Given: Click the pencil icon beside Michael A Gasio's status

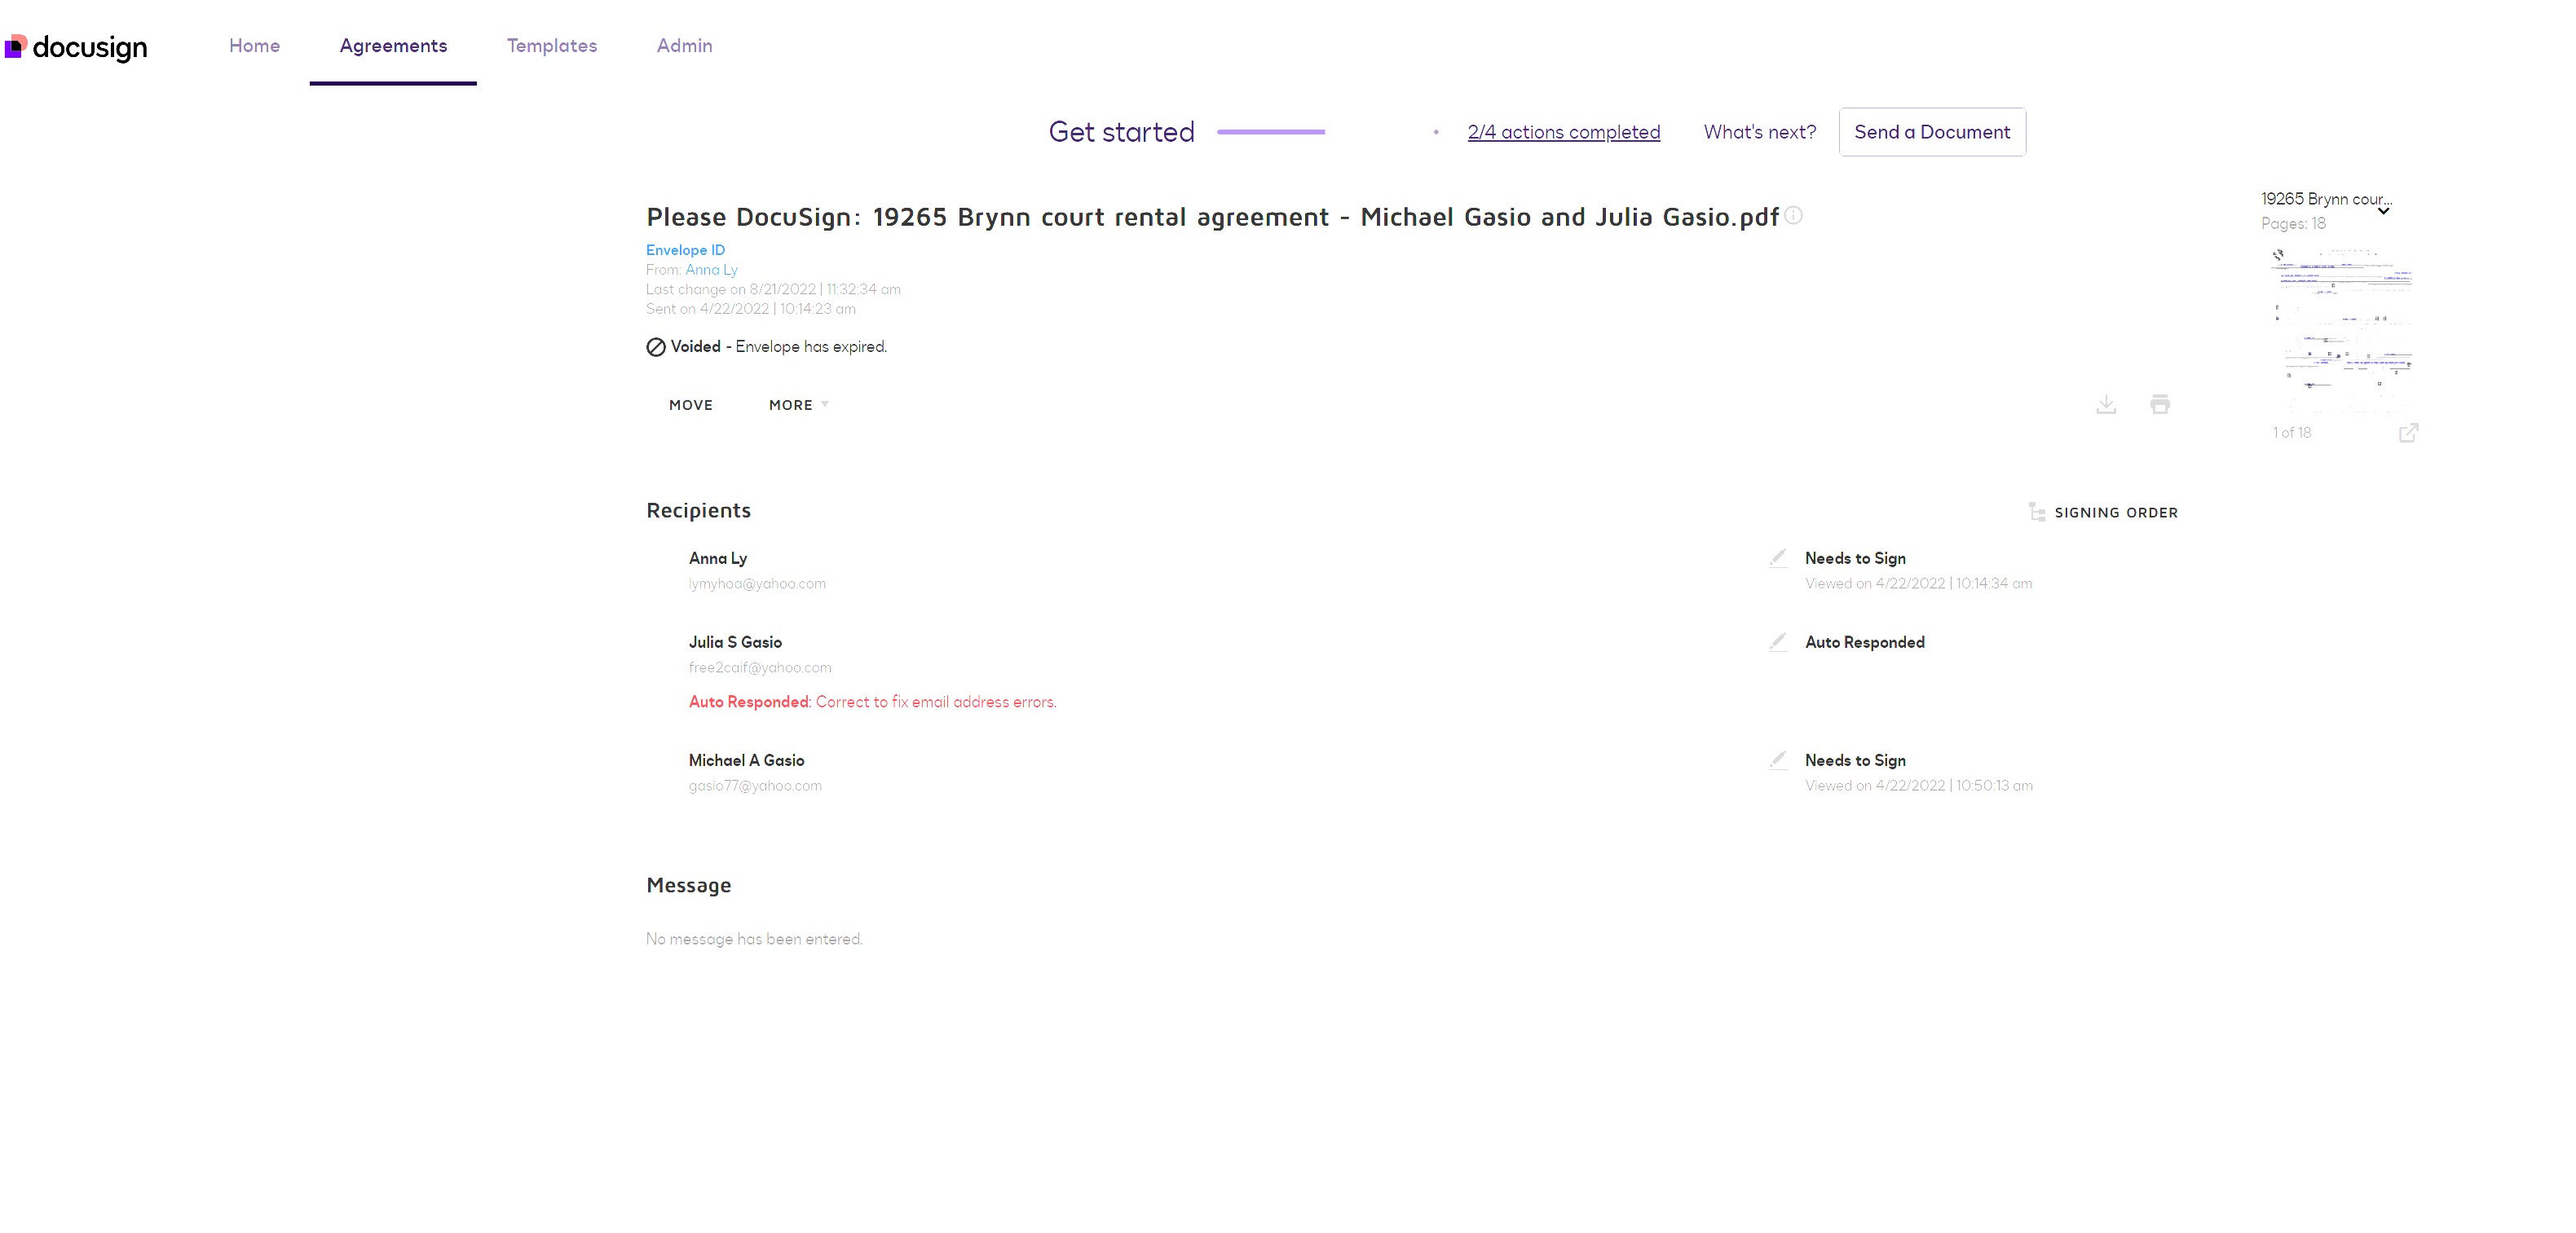Looking at the screenshot, I should tap(1778, 760).
